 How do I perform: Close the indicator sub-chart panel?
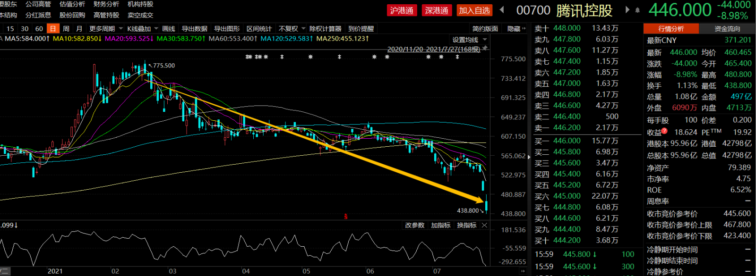coord(484,226)
